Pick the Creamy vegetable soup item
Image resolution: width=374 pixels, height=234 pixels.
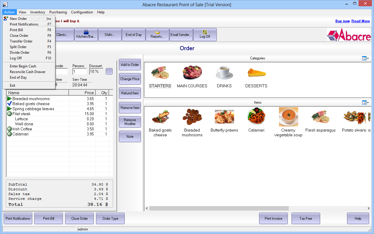pos(288,117)
